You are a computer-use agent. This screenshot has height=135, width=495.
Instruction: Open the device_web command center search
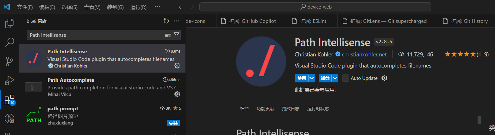point(315,7)
